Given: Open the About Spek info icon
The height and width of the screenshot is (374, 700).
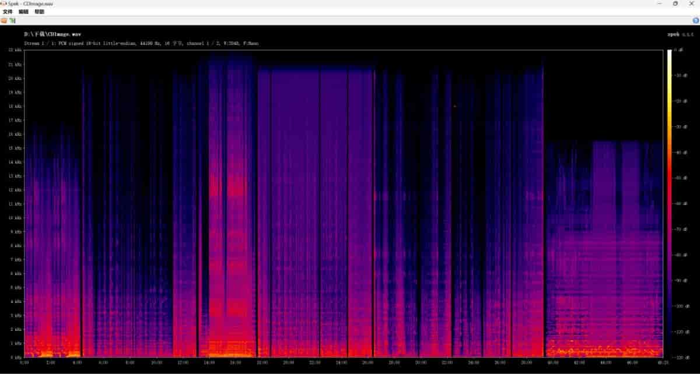Looking at the screenshot, I should (x=695, y=20).
